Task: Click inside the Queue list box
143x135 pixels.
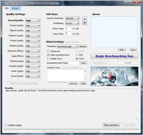Action: point(114,32)
